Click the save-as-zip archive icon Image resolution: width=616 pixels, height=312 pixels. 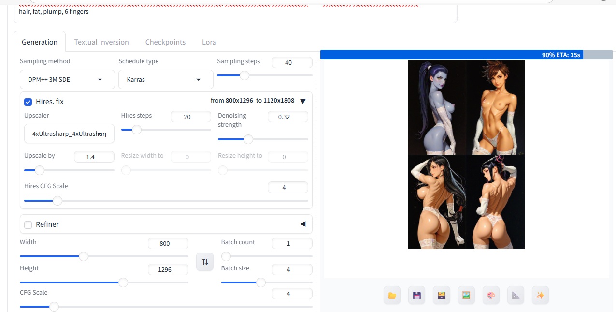point(441,295)
